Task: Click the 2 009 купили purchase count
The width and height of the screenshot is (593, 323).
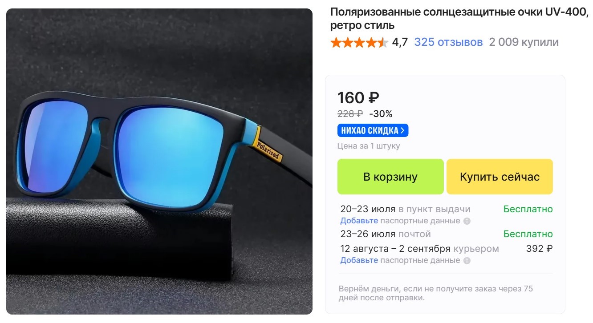Action: 524,42
